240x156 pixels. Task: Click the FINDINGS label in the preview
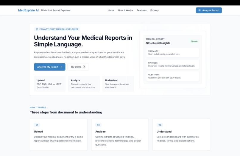pos(153,63)
